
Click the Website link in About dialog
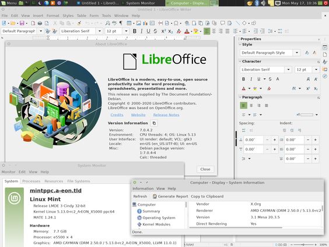pos(138,115)
